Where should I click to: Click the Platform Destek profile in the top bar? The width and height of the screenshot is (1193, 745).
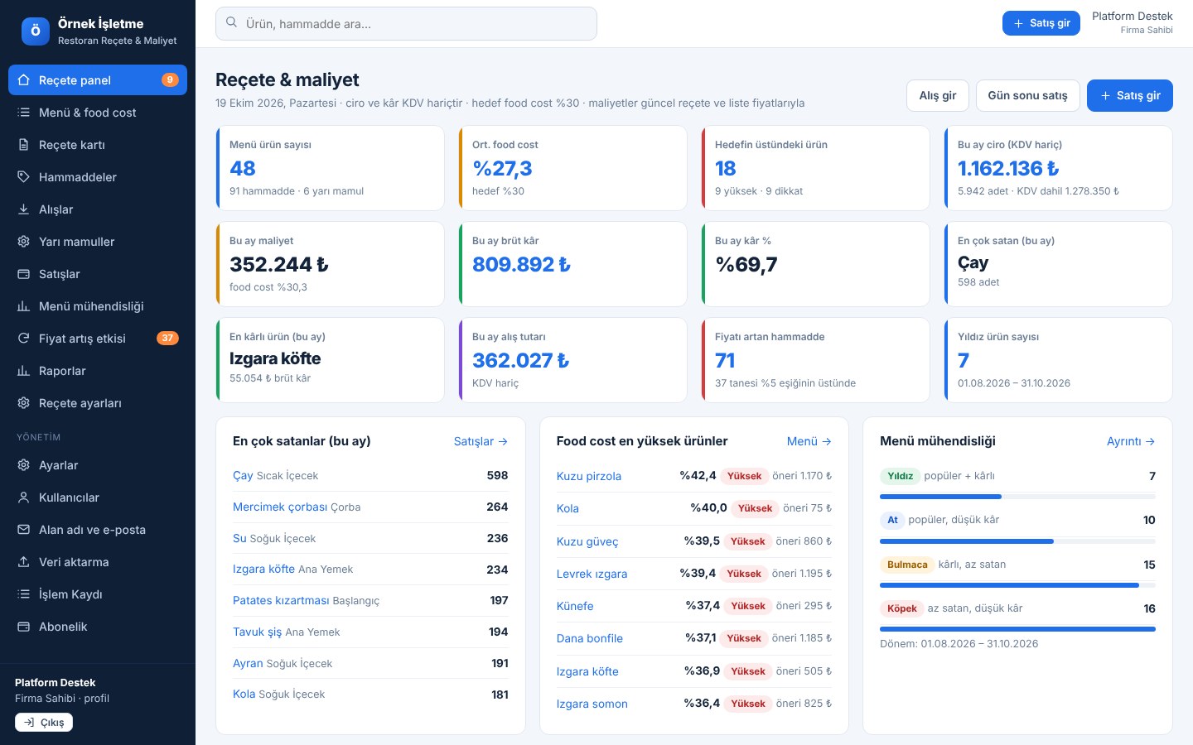pos(1132,22)
